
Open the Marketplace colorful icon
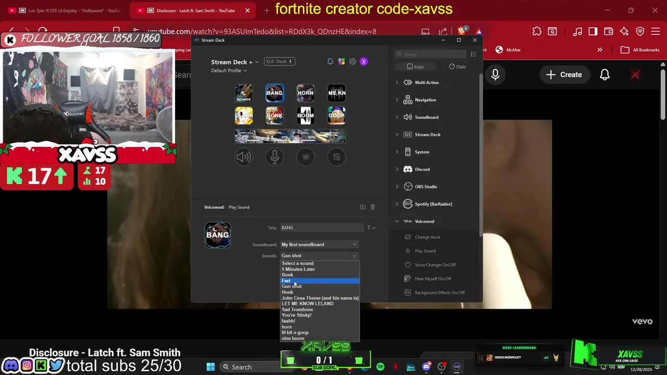(x=341, y=61)
